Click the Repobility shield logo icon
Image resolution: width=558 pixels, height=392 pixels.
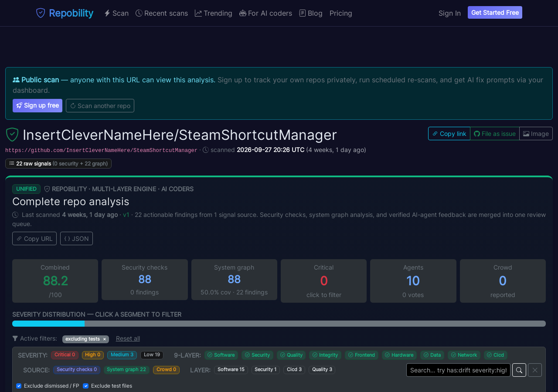click(x=41, y=13)
